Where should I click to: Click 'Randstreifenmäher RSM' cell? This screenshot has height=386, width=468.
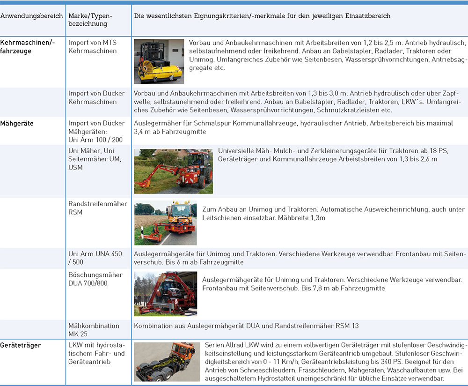pyautogui.click(x=98, y=208)
